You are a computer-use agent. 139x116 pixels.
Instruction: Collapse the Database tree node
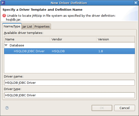click(6, 45)
